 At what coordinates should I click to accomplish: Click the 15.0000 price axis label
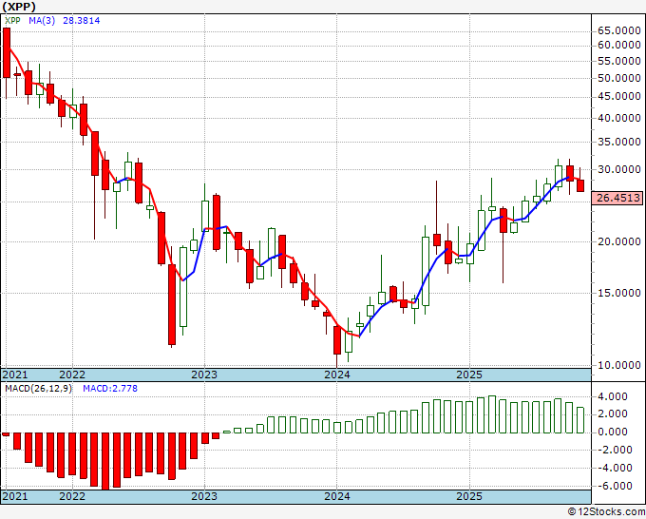tap(618, 293)
